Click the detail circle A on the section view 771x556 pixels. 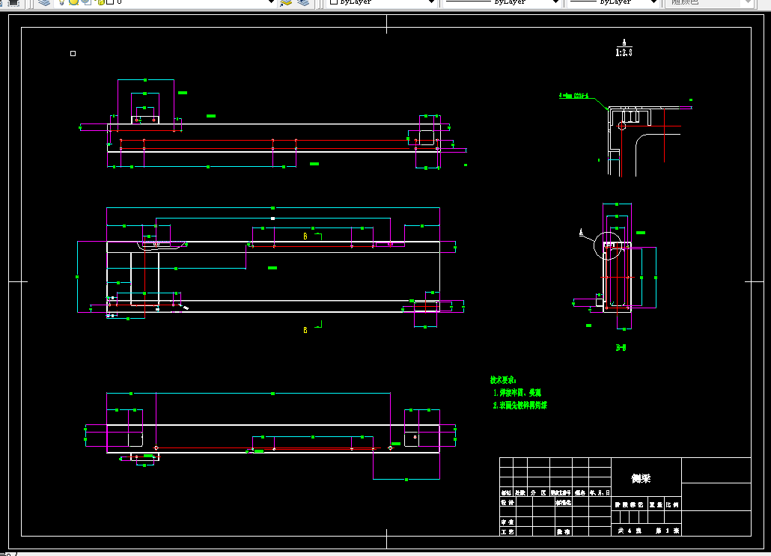(607, 245)
